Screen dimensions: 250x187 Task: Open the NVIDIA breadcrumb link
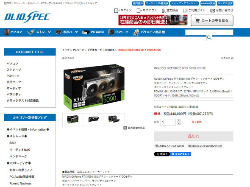[110, 50]
